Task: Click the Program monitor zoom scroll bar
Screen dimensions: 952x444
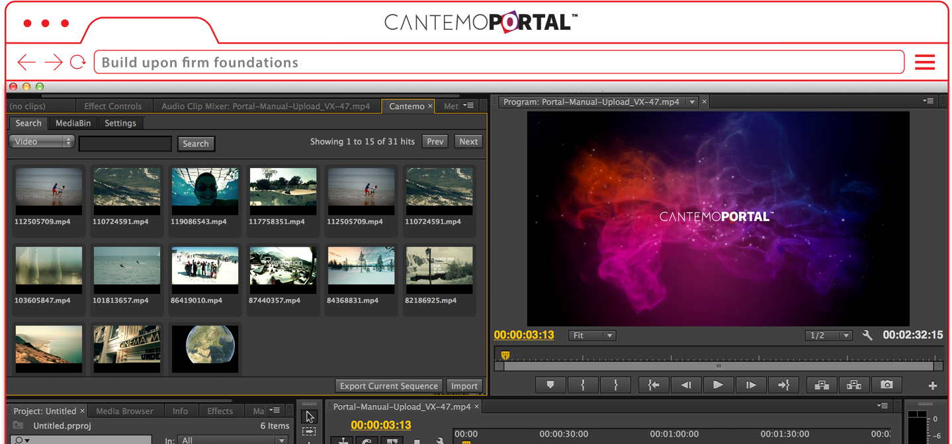Action: click(x=718, y=366)
